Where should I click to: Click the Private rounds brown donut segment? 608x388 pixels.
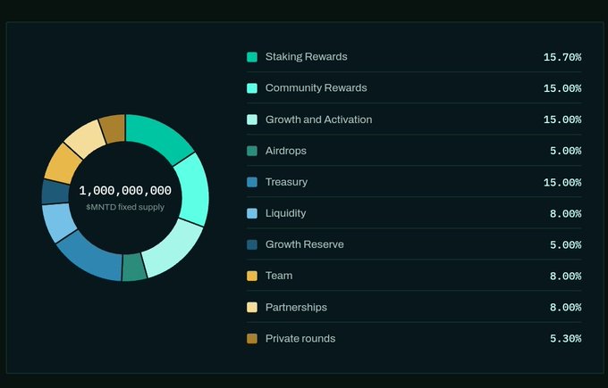tap(114, 128)
